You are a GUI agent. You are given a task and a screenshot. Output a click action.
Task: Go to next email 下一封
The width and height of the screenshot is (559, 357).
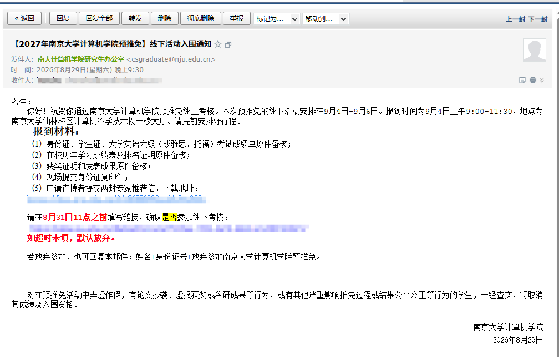click(x=537, y=19)
